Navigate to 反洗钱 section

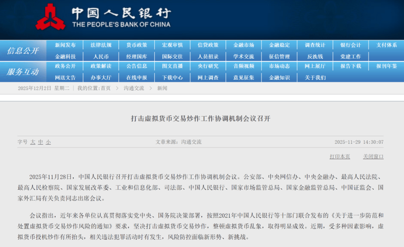(x=315, y=57)
